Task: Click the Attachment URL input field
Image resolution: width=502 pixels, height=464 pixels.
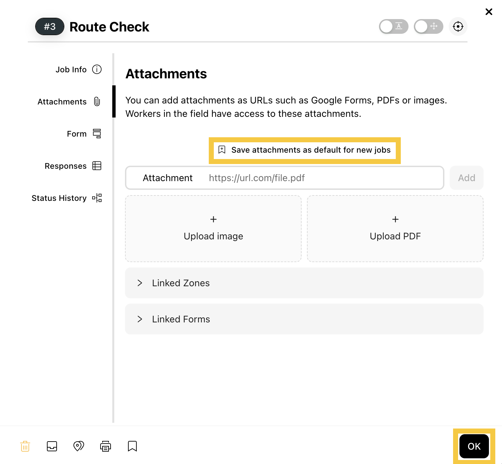Action: coord(285,178)
